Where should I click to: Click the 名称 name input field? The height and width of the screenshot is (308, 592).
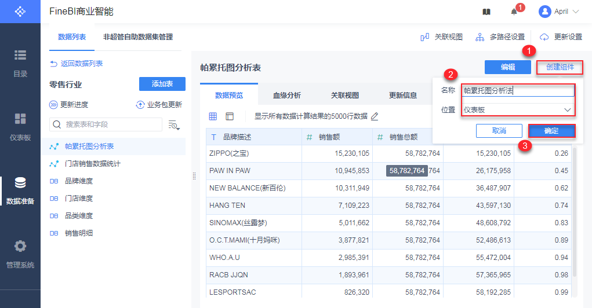click(x=518, y=90)
